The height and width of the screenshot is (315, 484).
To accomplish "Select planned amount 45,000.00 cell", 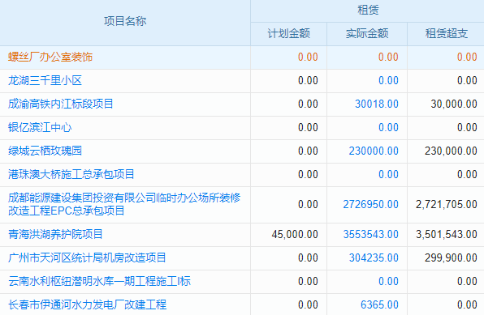I will tap(295, 234).
